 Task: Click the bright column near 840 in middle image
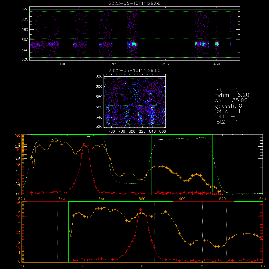pyautogui.click(x=151, y=115)
